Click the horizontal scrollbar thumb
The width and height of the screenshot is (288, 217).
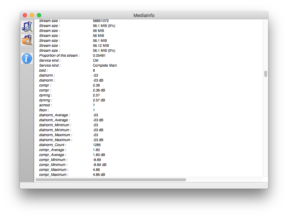point(111,180)
